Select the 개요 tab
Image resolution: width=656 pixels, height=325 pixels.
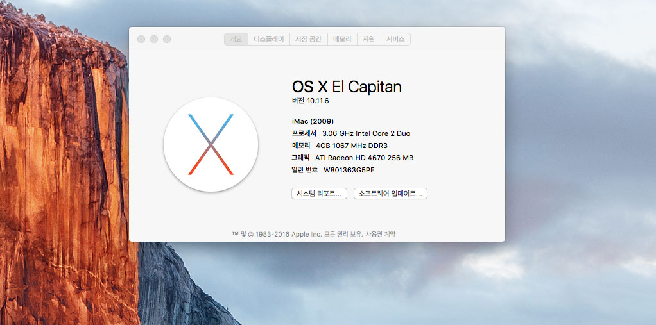click(x=236, y=39)
